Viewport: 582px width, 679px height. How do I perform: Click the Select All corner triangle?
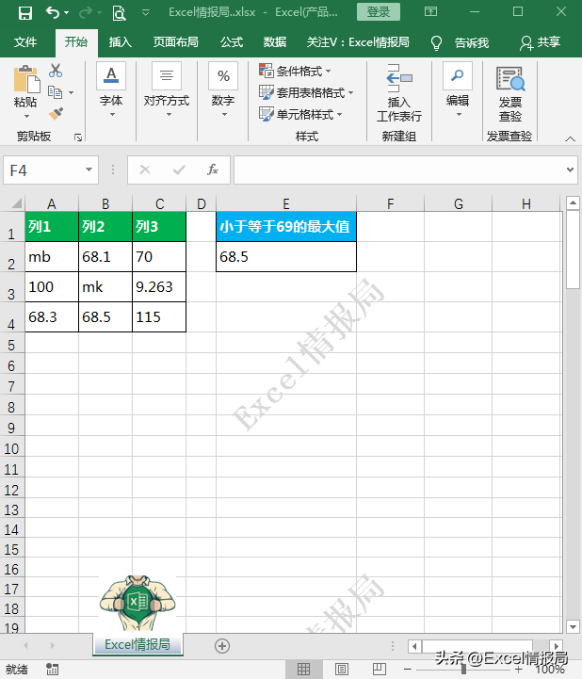(16, 203)
